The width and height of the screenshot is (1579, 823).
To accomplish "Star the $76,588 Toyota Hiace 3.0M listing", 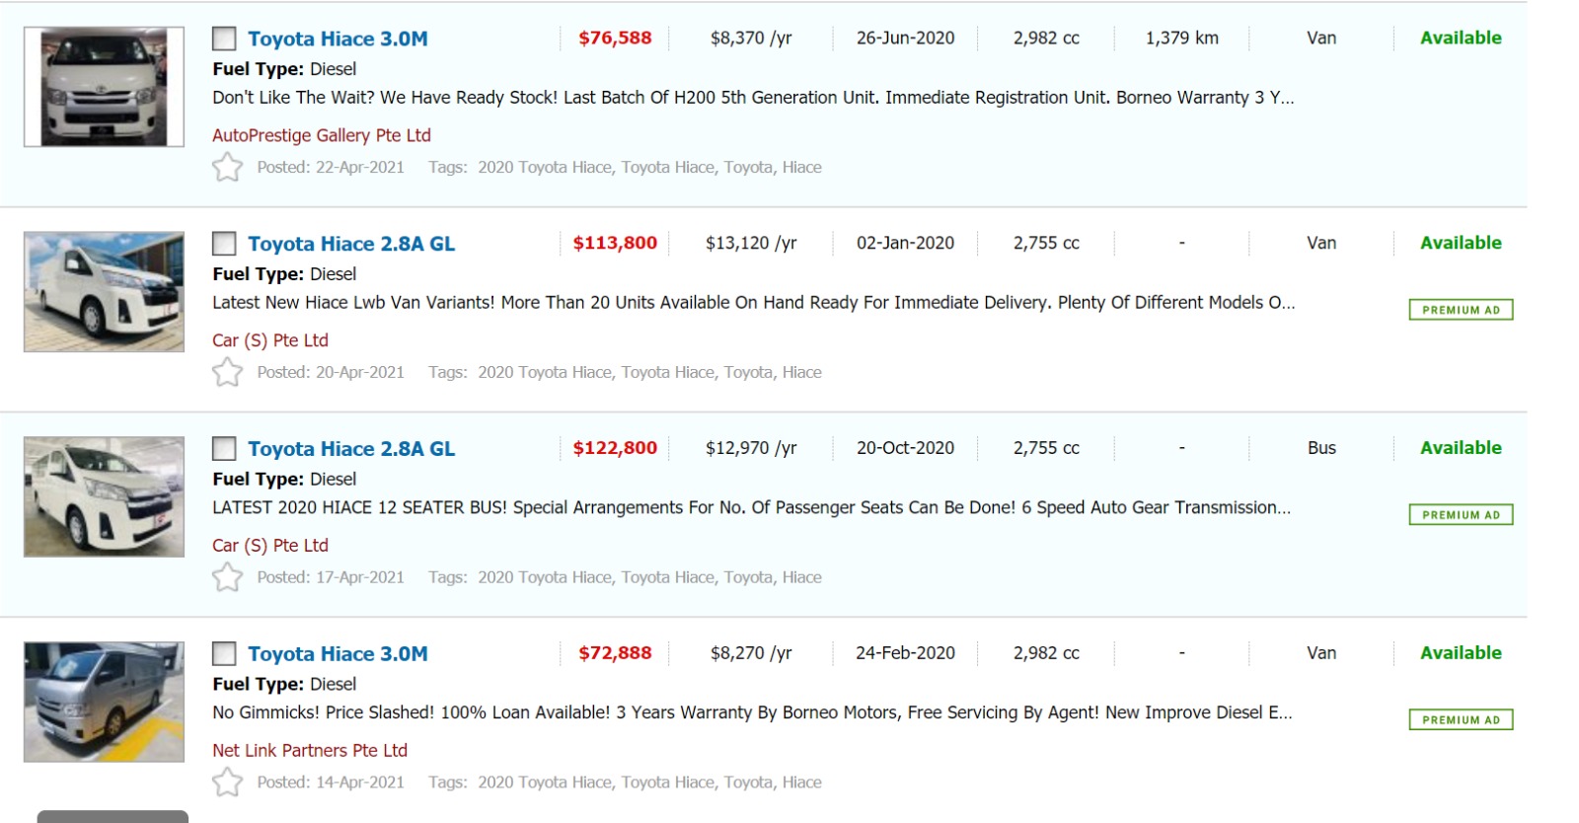I will [x=227, y=168].
